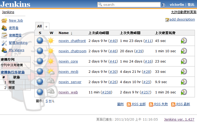Sort job list by Name column
Screen dimensions: 197x124
point(64,33)
